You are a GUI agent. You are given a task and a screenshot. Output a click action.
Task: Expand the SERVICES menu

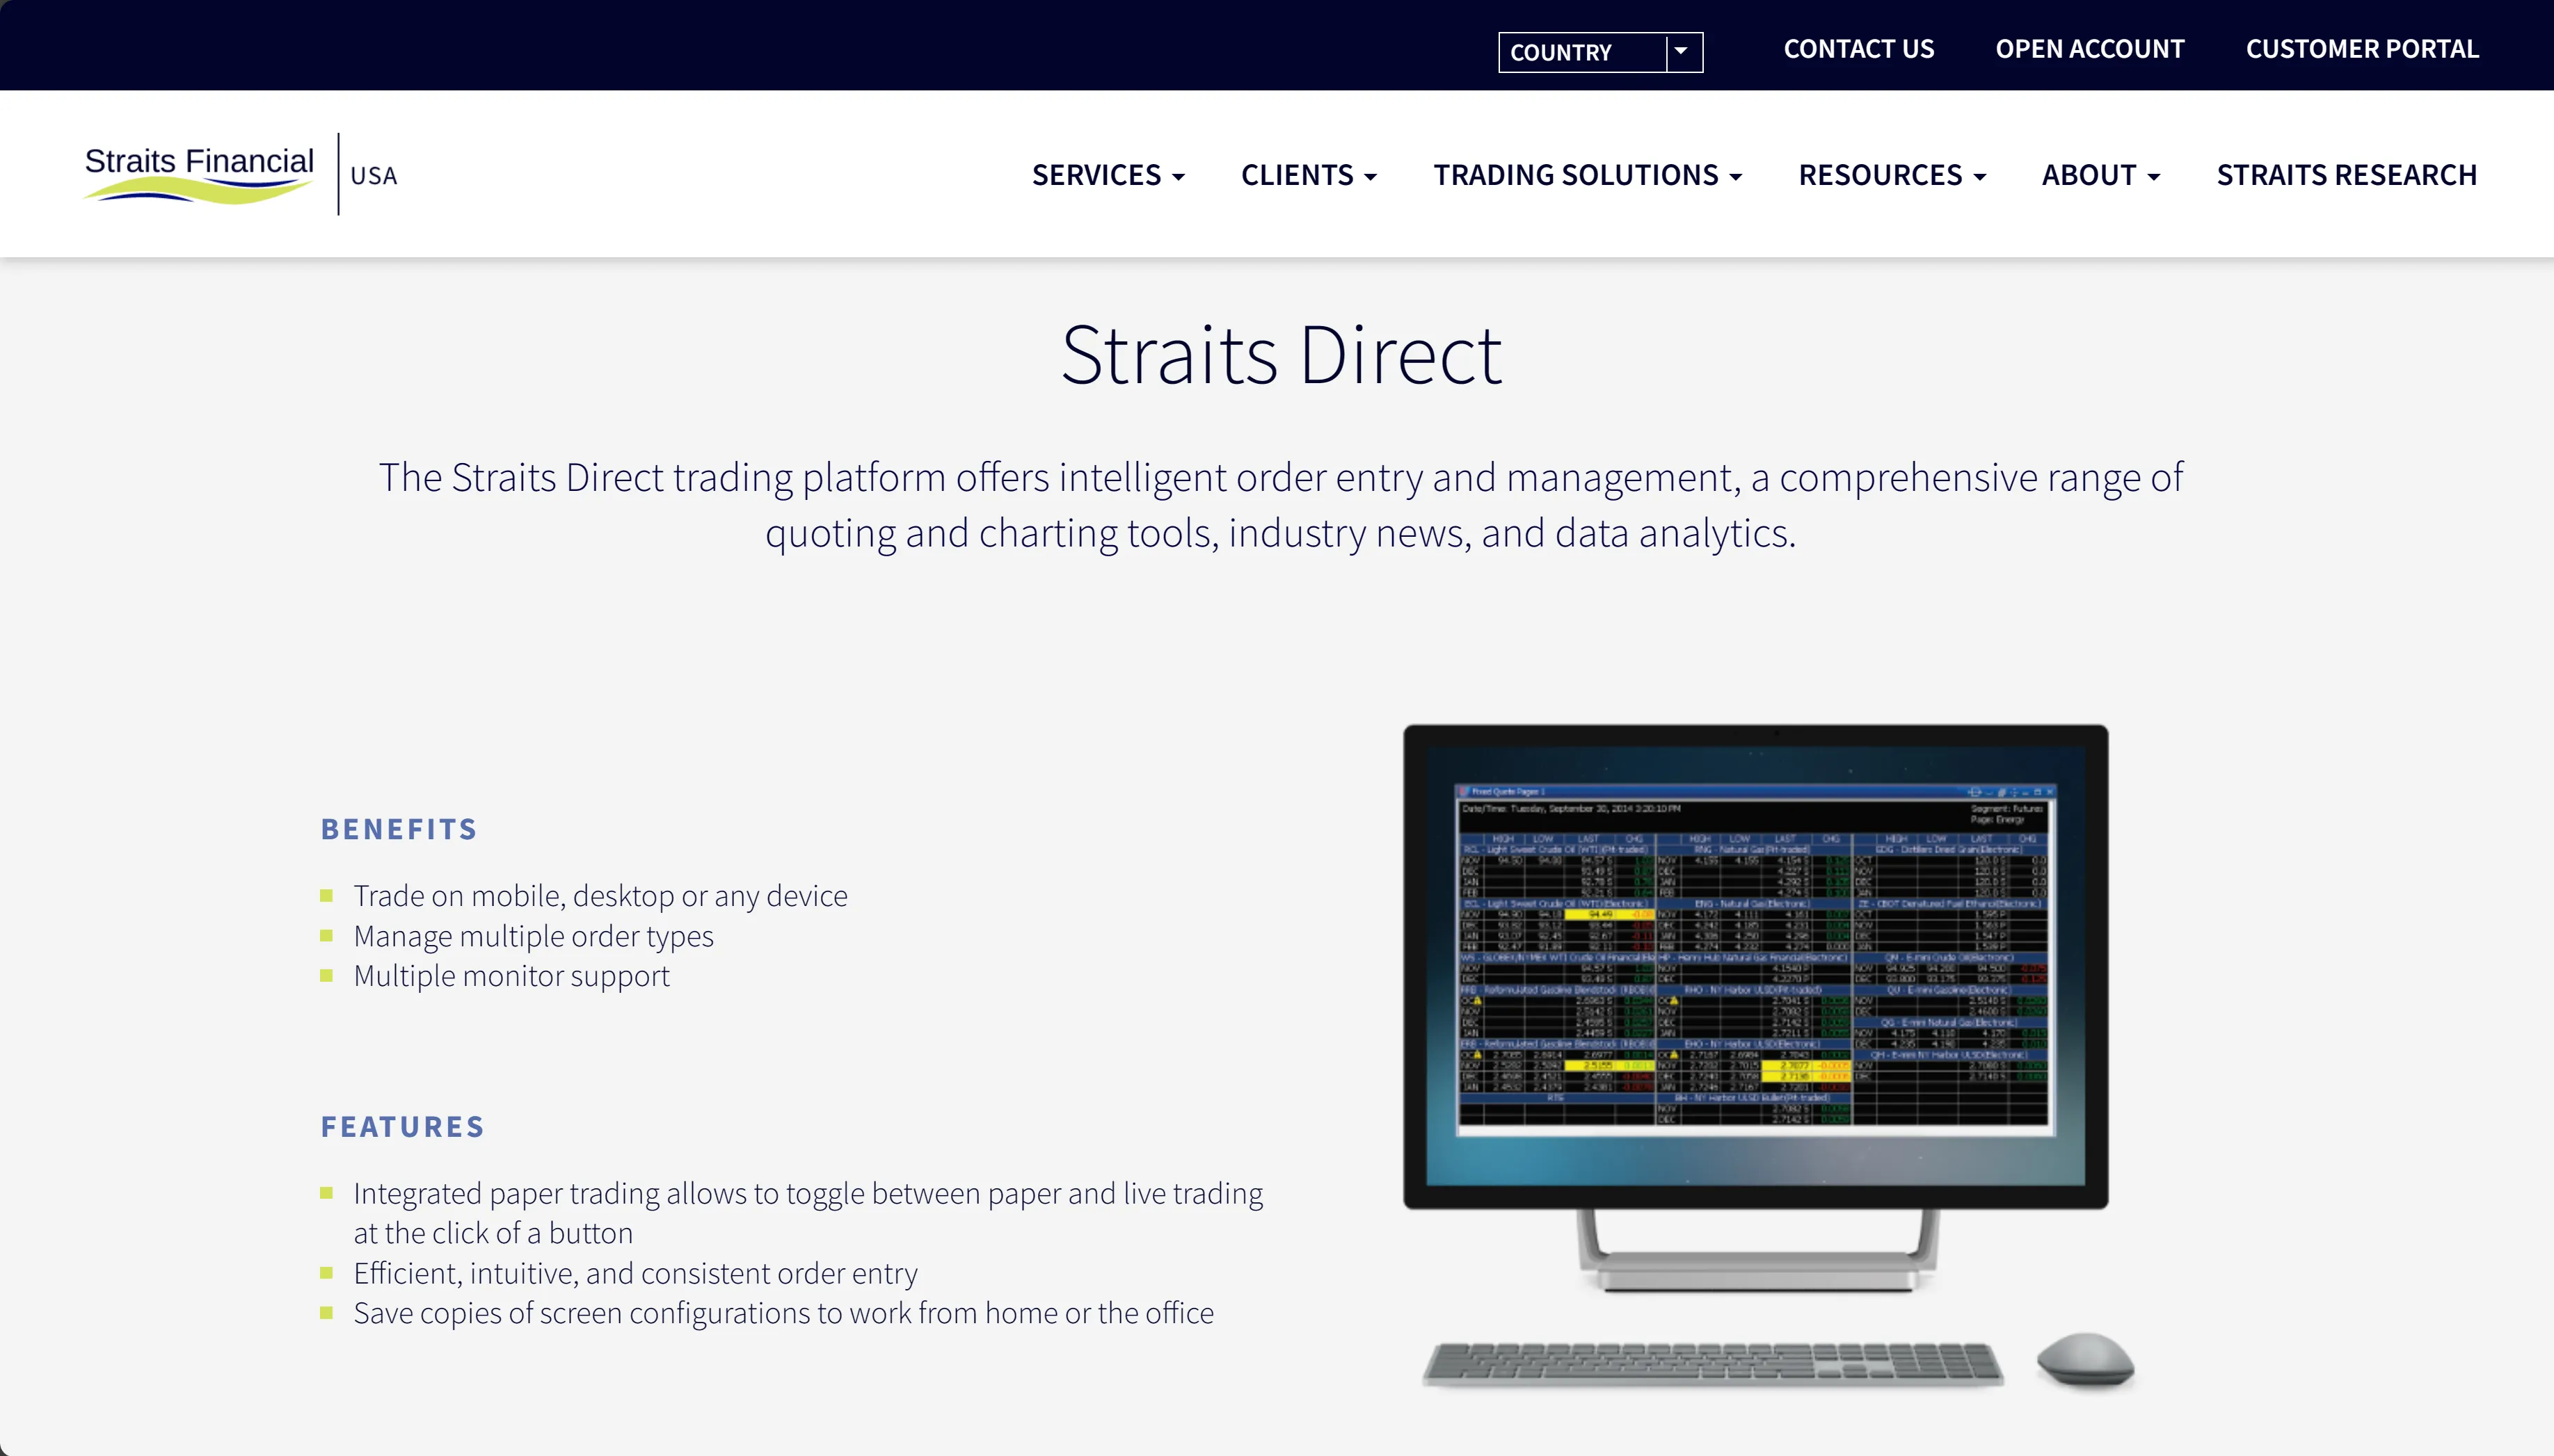[1108, 175]
